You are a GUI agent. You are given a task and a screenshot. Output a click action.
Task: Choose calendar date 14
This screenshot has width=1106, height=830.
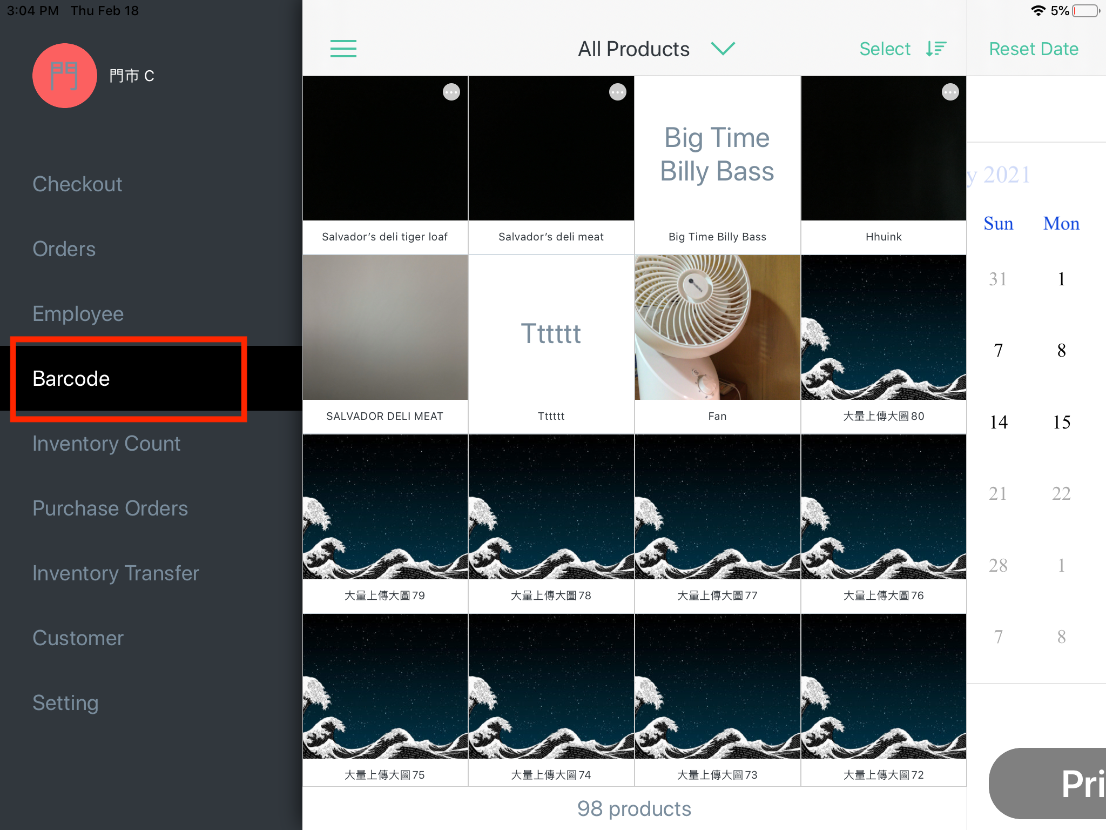coord(999,422)
